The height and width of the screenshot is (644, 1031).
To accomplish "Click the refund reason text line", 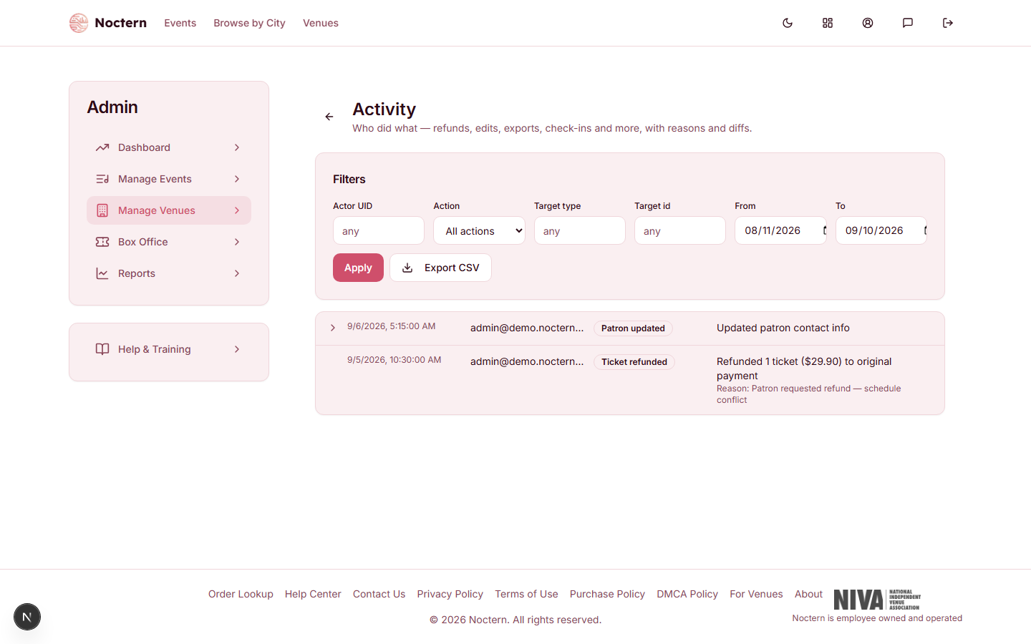I will coord(809,394).
